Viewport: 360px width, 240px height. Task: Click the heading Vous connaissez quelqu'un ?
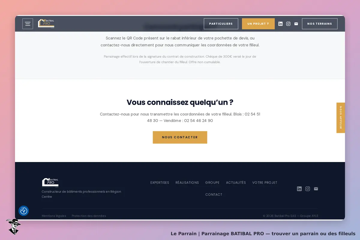[180, 102]
